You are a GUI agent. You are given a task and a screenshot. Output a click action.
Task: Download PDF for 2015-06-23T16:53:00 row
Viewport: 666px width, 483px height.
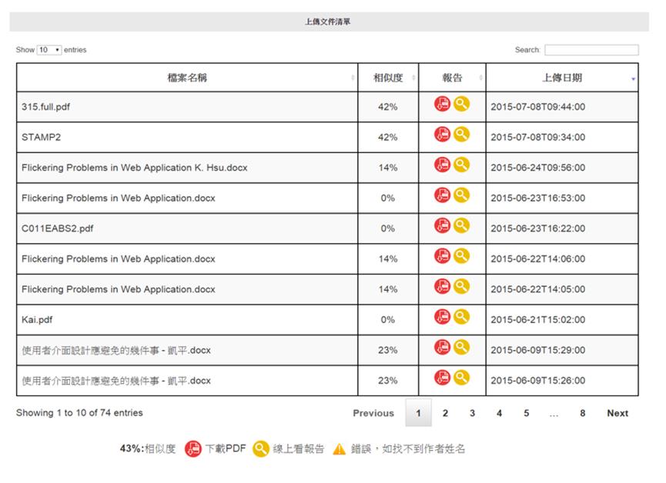[x=442, y=195]
